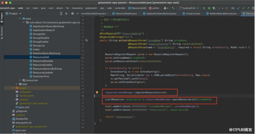Click the resourceAdd.do URL link in code

click(132, 33)
